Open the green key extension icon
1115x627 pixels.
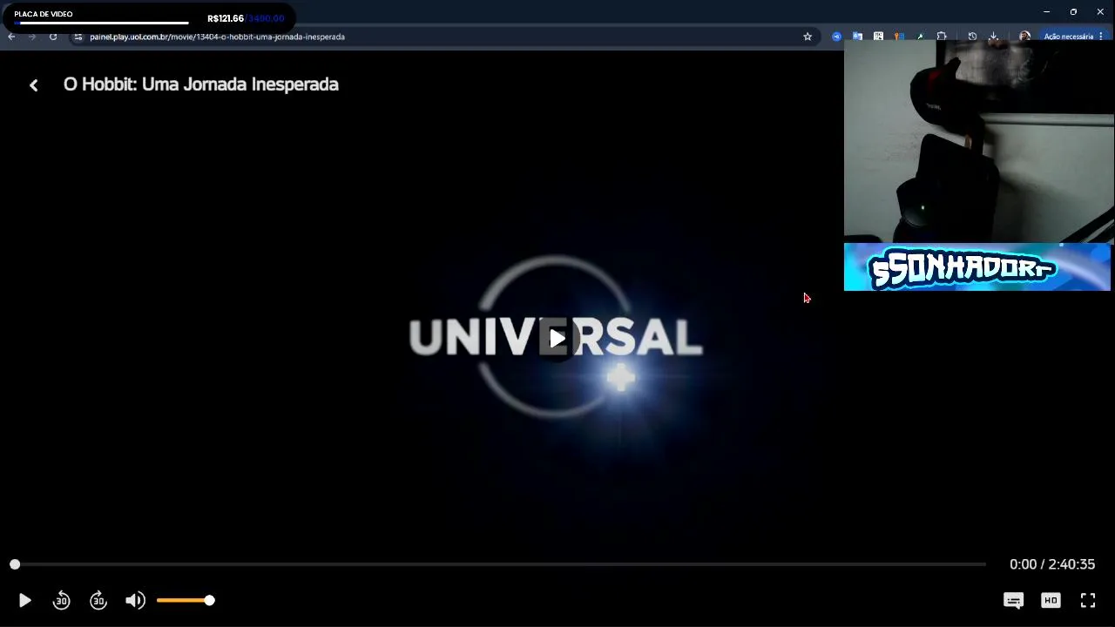click(x=920, y=37)
